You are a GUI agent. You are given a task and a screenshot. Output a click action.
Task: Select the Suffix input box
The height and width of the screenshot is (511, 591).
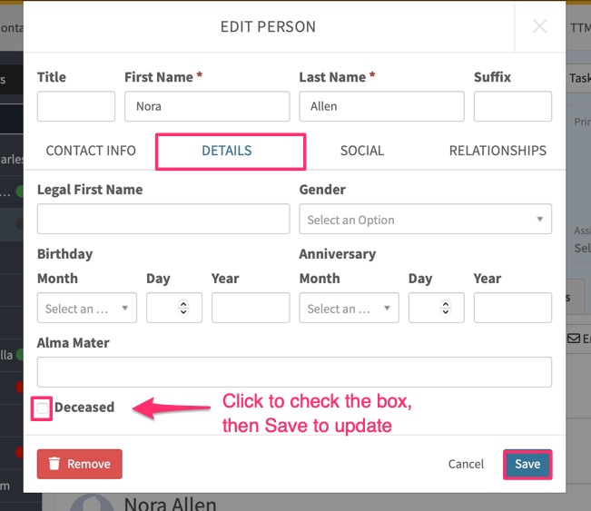point(512,106)
